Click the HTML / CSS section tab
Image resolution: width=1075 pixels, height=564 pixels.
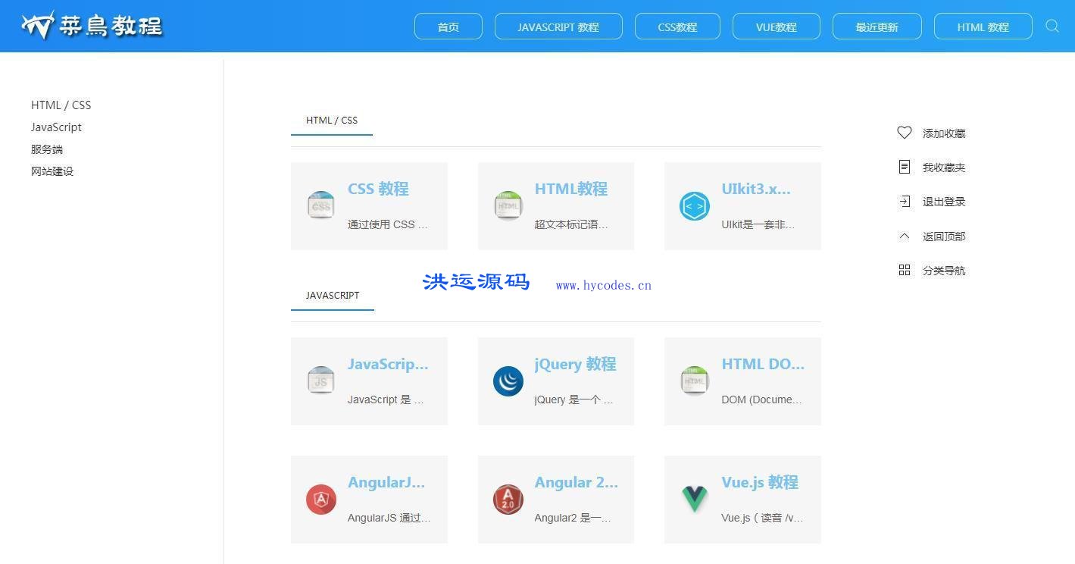[332, 121]
